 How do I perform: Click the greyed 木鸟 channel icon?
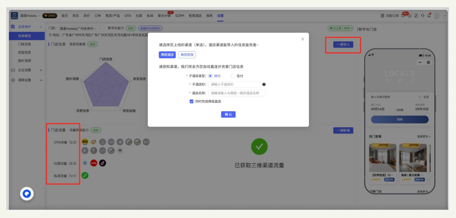pos(102,150)
